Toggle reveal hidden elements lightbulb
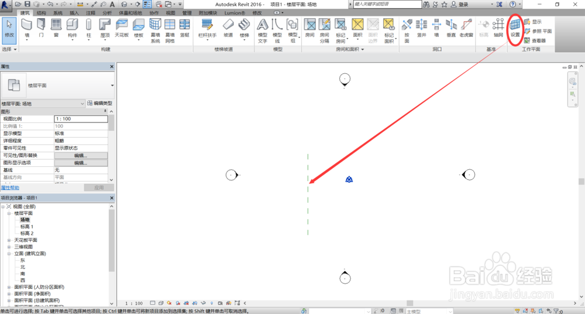This screenshot has width=585, height=314. 212,303
